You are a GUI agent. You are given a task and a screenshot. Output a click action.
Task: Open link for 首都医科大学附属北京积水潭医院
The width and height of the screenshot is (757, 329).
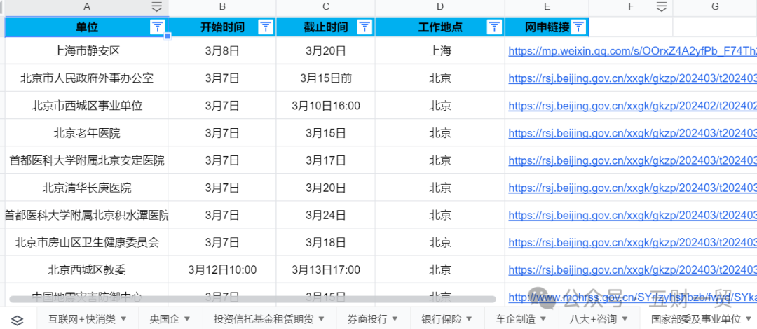(632, 215)
